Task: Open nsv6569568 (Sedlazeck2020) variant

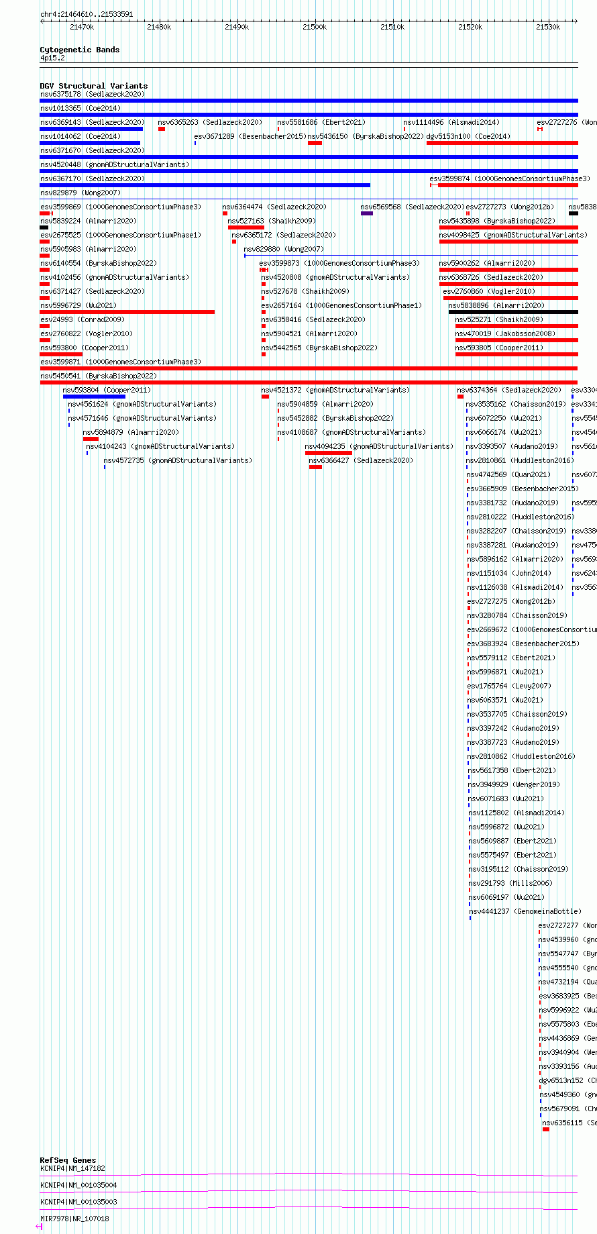Action: click(413, 207)
